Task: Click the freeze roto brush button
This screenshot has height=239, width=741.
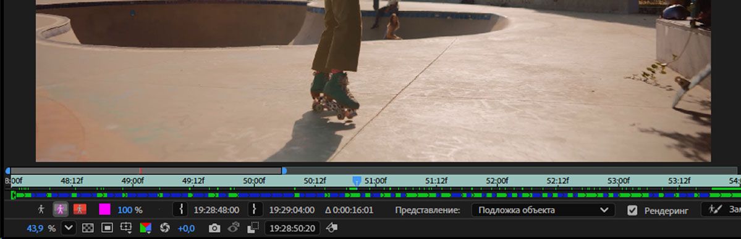Action: click(721, 209)
